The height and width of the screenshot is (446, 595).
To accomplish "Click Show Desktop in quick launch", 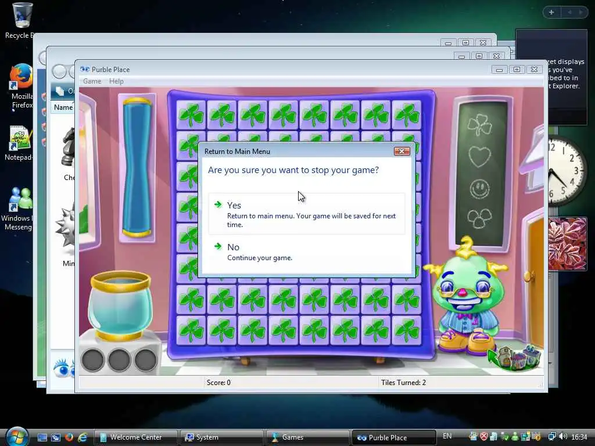I will 42,437.
